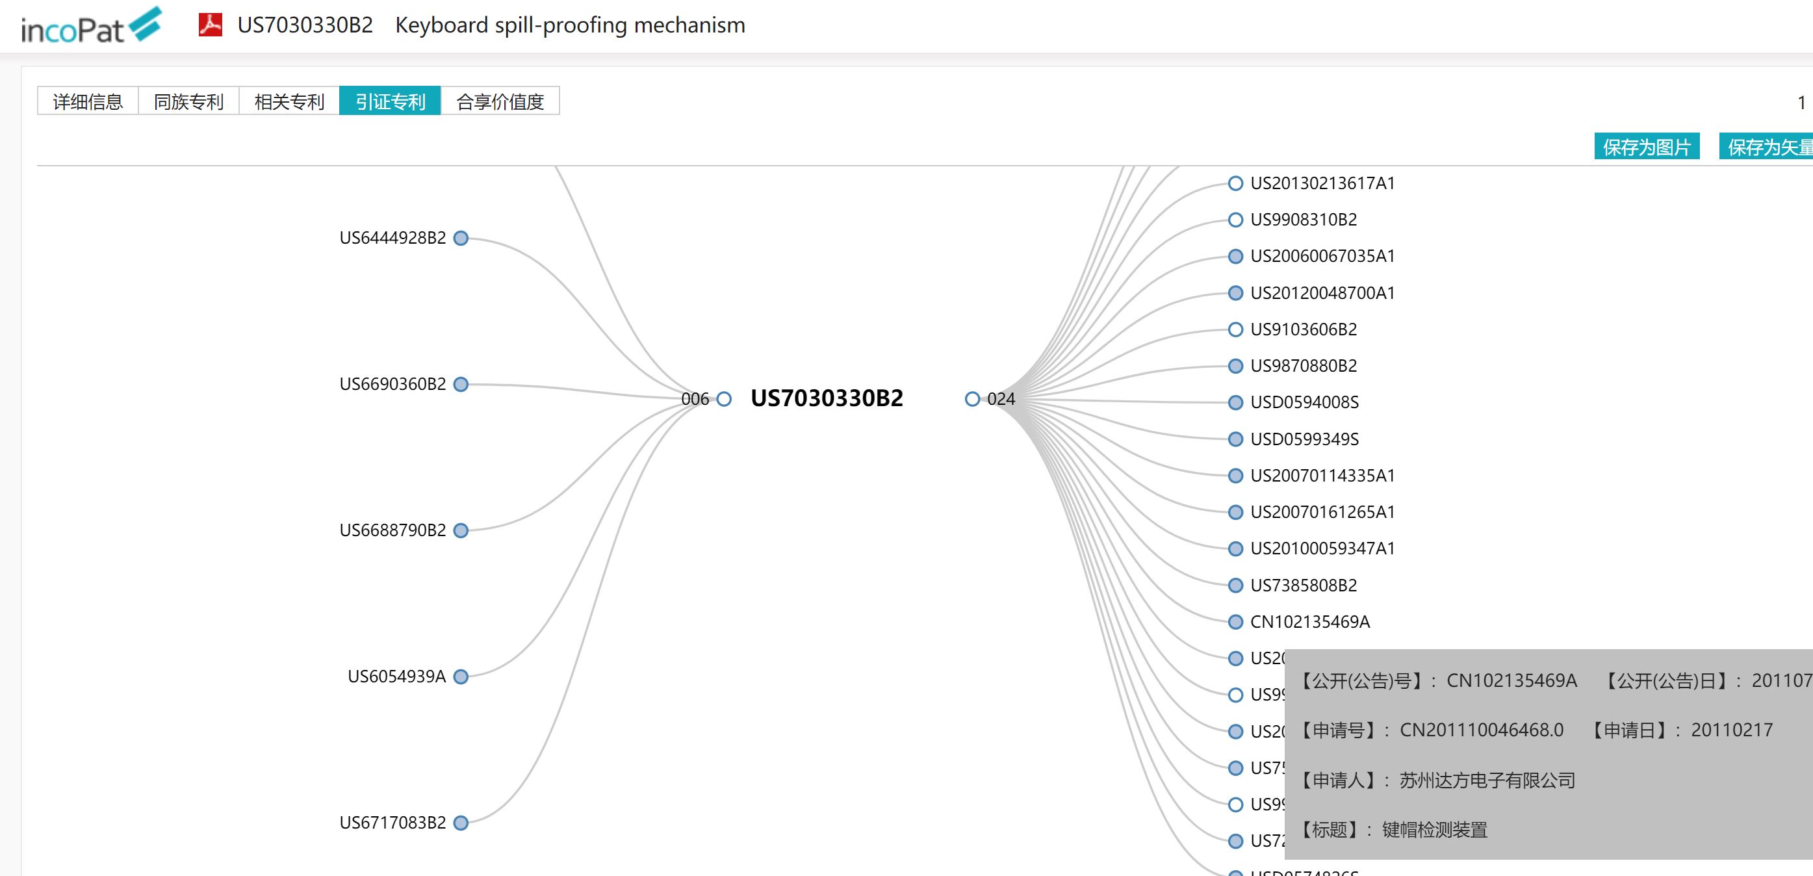
Task: Collapse the 006 backward citations node
Action: tap(723, 400)
